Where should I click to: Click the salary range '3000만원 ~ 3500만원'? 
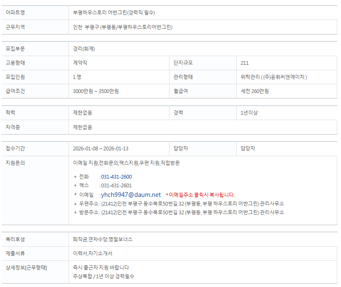(96, 91)
